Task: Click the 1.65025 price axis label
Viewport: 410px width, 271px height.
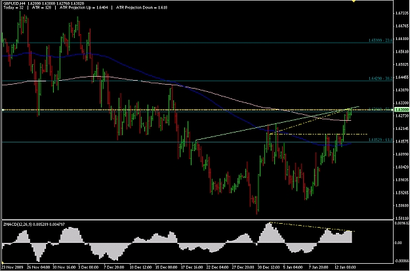Action: coord(402,64)
